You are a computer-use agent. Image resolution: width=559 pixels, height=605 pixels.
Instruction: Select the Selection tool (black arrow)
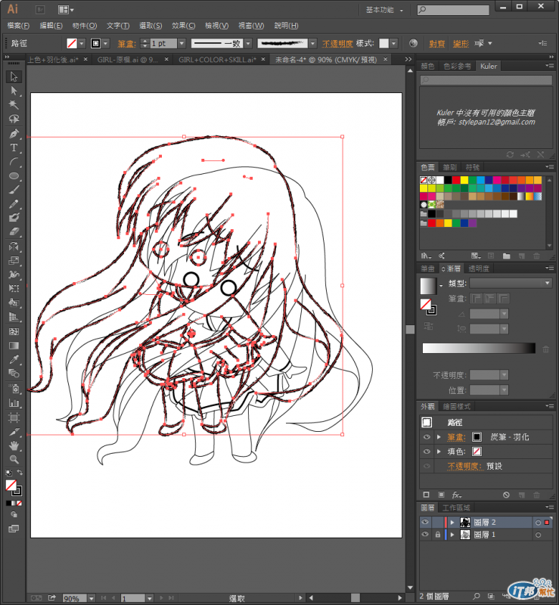coord(14,77)
